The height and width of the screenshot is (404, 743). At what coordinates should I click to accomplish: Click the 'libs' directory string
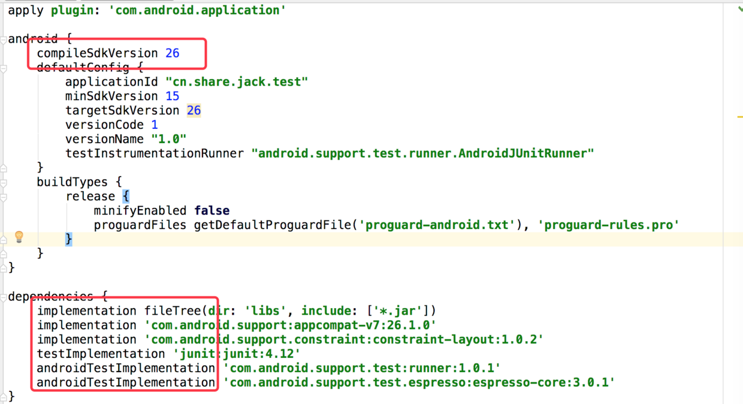click(265, 310)
